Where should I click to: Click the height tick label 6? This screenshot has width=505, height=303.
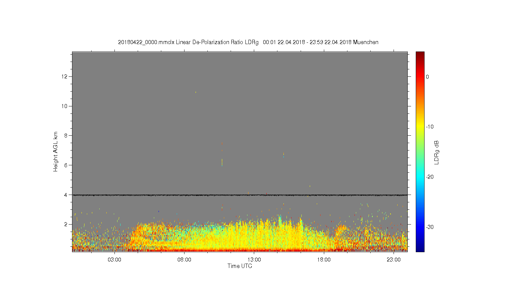click(66, 165)
